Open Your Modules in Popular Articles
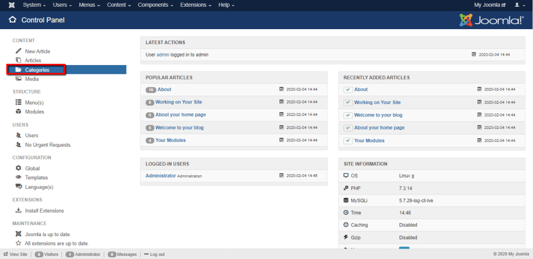 tap(171, 140)
